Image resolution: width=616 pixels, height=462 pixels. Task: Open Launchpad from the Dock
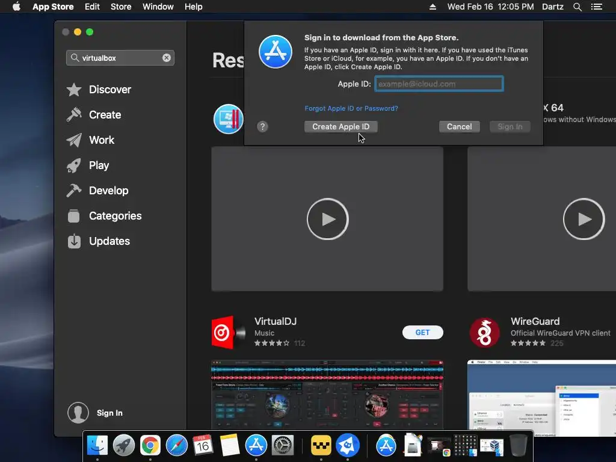(124, 446)
